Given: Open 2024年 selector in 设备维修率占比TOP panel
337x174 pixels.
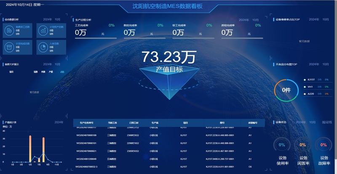Looking at the screenshot, I should click(x=314, y=19).
